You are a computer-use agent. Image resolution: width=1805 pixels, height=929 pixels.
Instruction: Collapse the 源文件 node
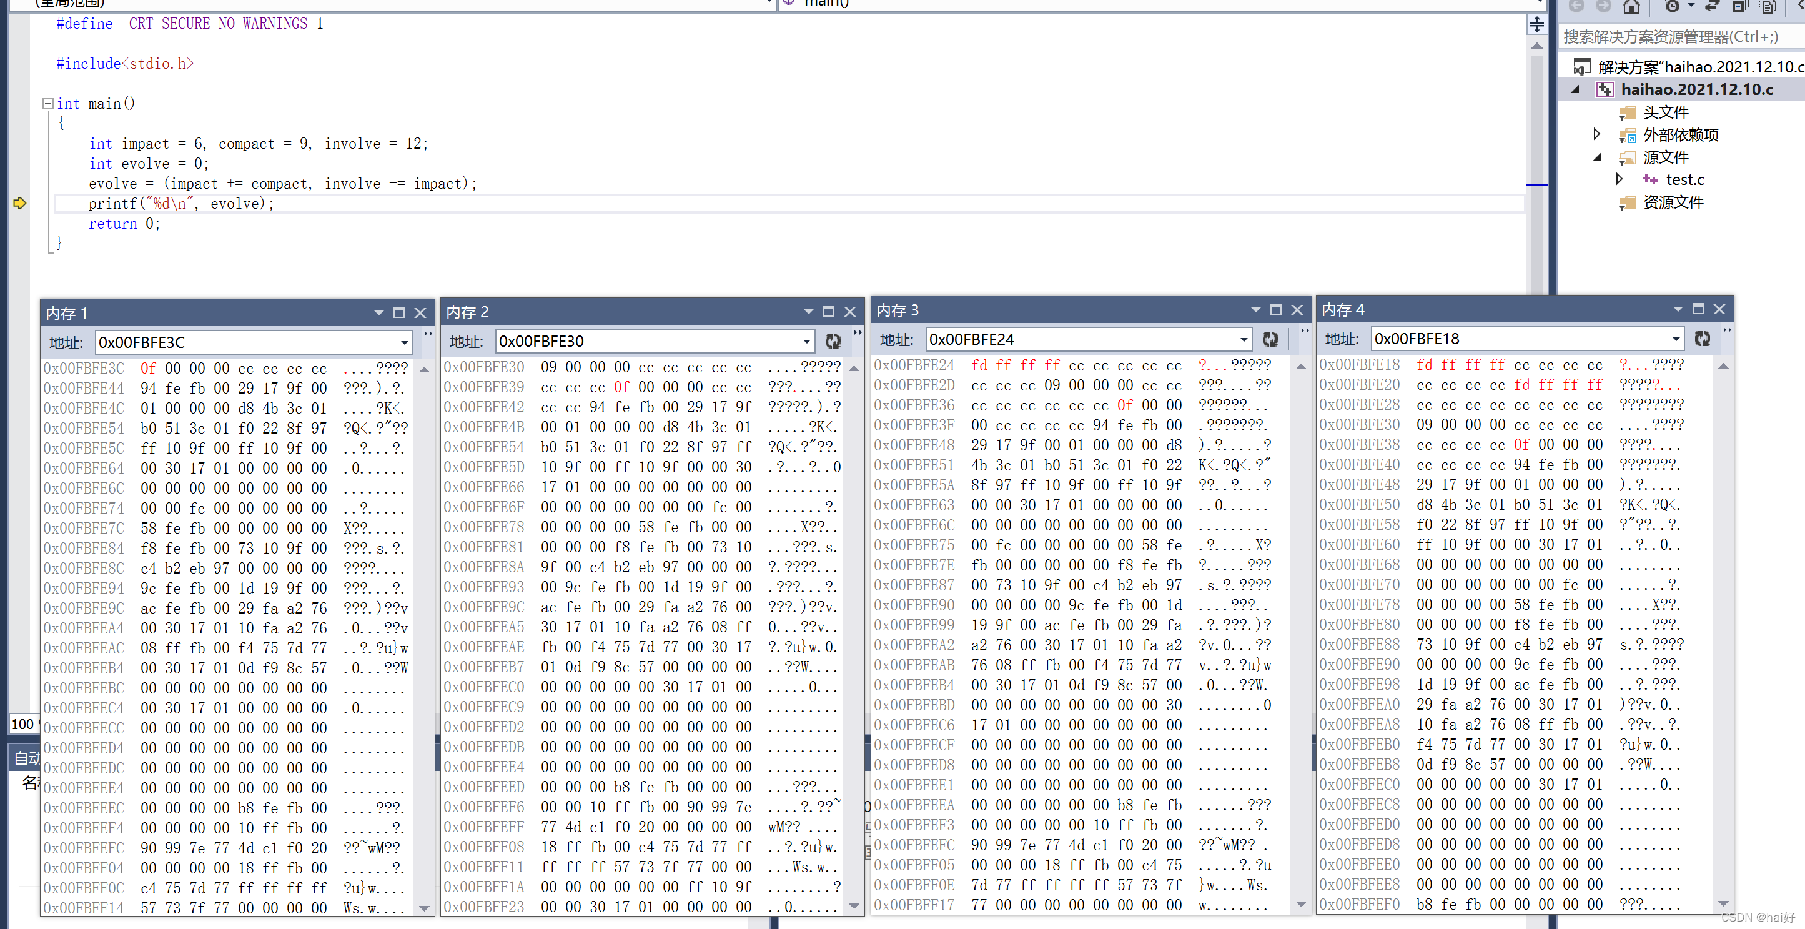pos(1598,157)
